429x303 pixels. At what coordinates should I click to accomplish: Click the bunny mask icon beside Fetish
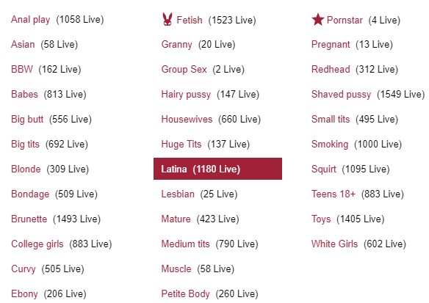pos(167,19)
